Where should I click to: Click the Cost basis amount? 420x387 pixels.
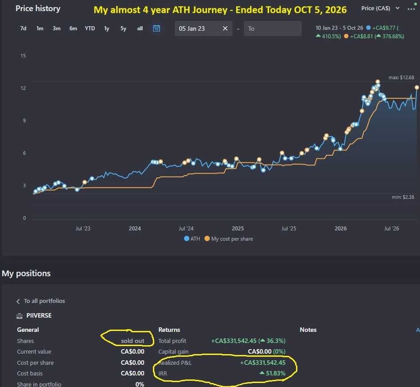[132, 373]
